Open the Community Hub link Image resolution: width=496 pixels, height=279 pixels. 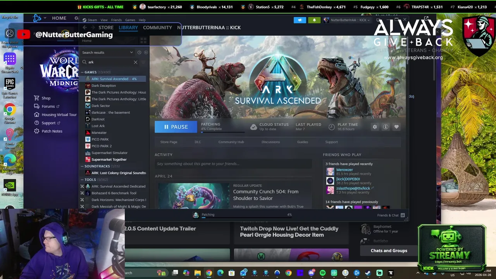pyautogui.click(x=231, y=142)
